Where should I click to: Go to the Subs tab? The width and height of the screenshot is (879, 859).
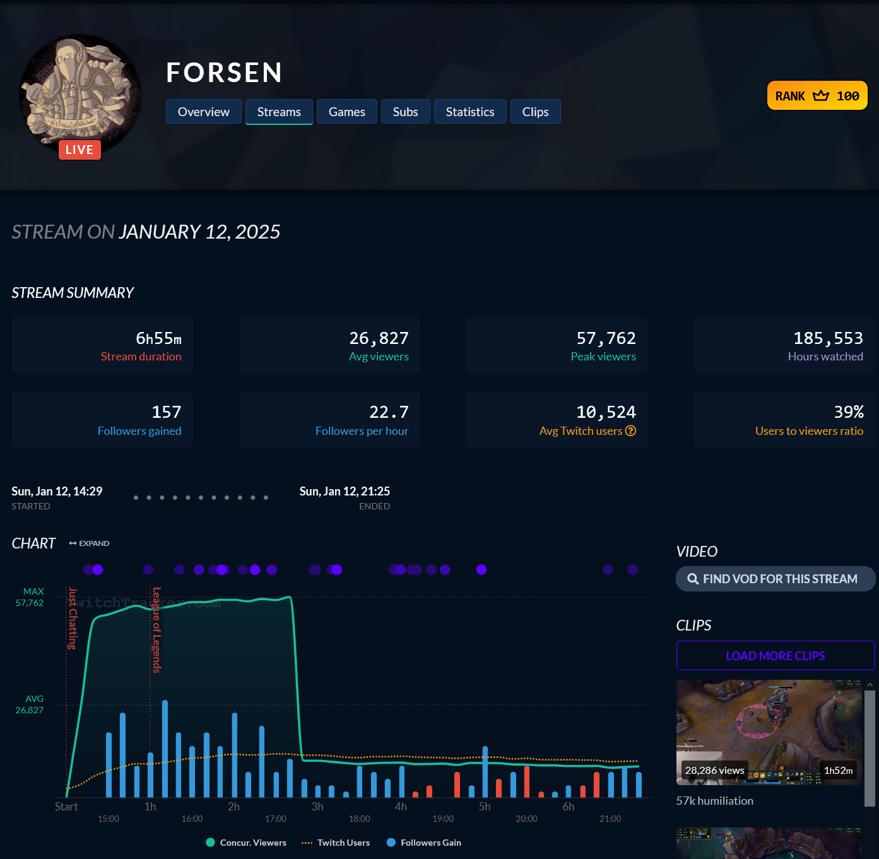(x=406, y=112)
